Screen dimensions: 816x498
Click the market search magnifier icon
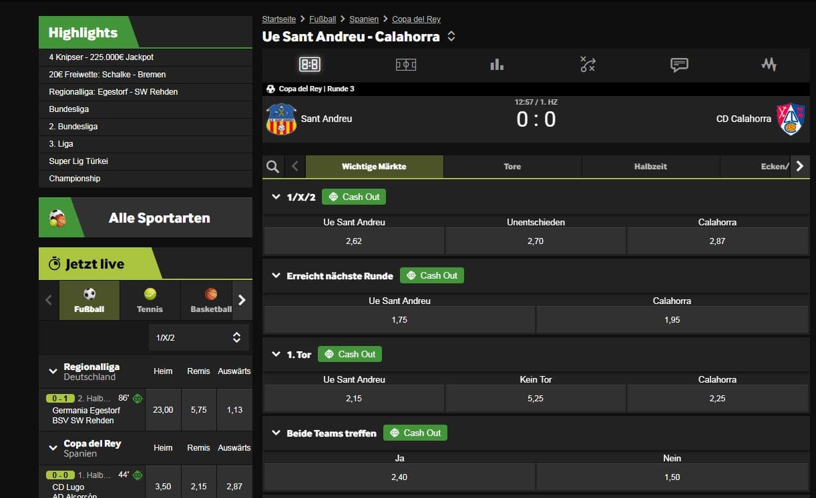pos(272,167)
